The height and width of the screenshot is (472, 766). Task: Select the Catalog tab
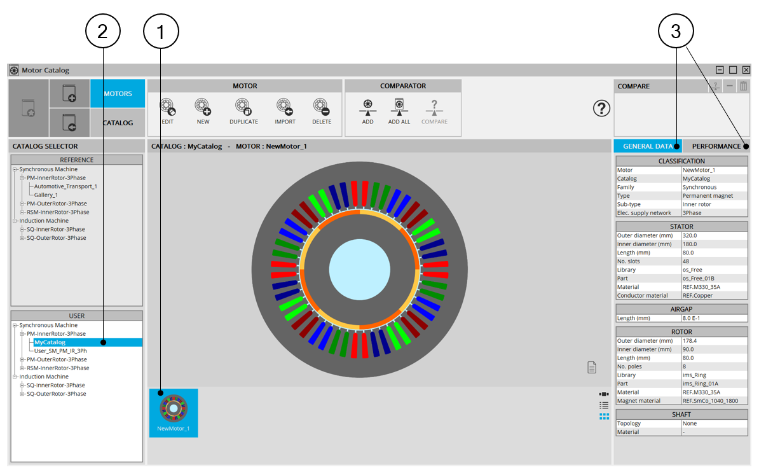coord(118,123)
